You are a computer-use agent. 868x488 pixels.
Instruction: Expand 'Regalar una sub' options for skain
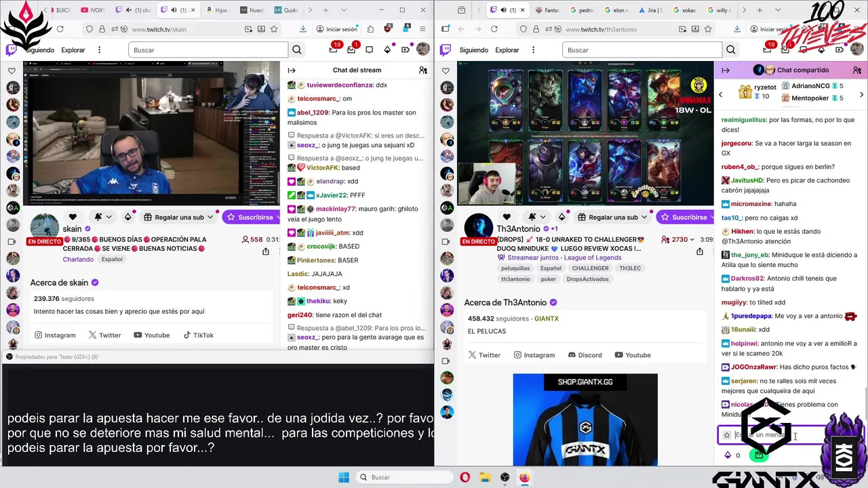(x=210, y=217)
